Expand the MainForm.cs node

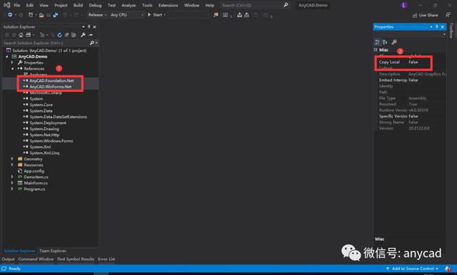(12, 183)
